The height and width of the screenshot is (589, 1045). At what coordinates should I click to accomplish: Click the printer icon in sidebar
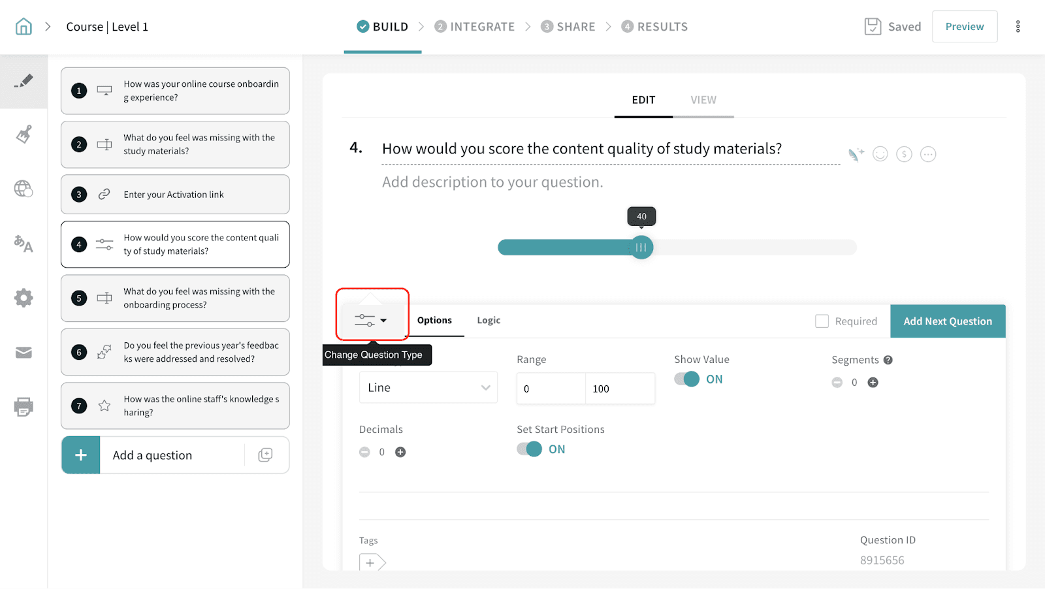pos(24,407)
